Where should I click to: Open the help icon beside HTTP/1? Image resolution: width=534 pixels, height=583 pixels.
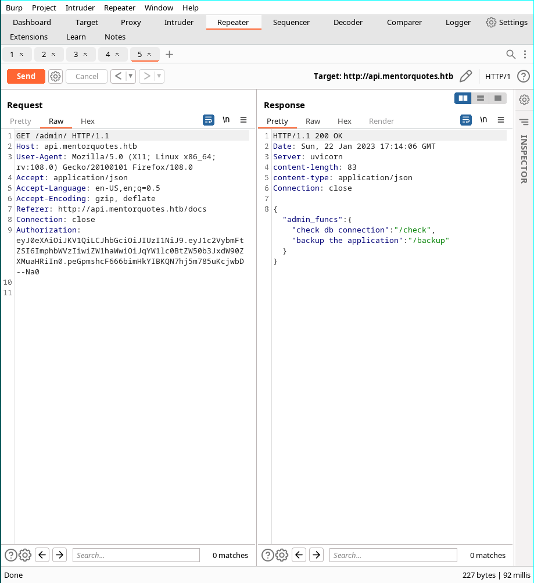523,76
